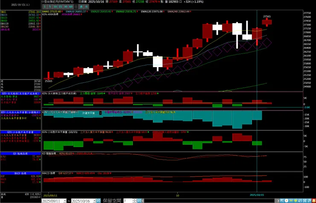Click the 27565 high price label
This screenshot has height=203, width=316.
point(267,16)
